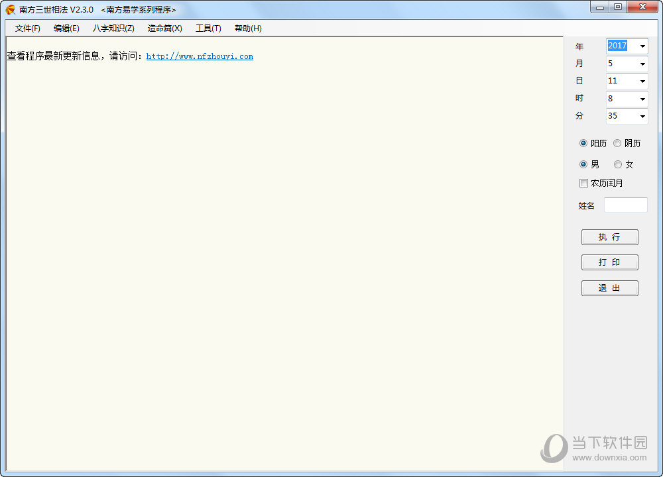Focus the 姓名 name input field
The image size is (663, 477).
pos(625,205)
